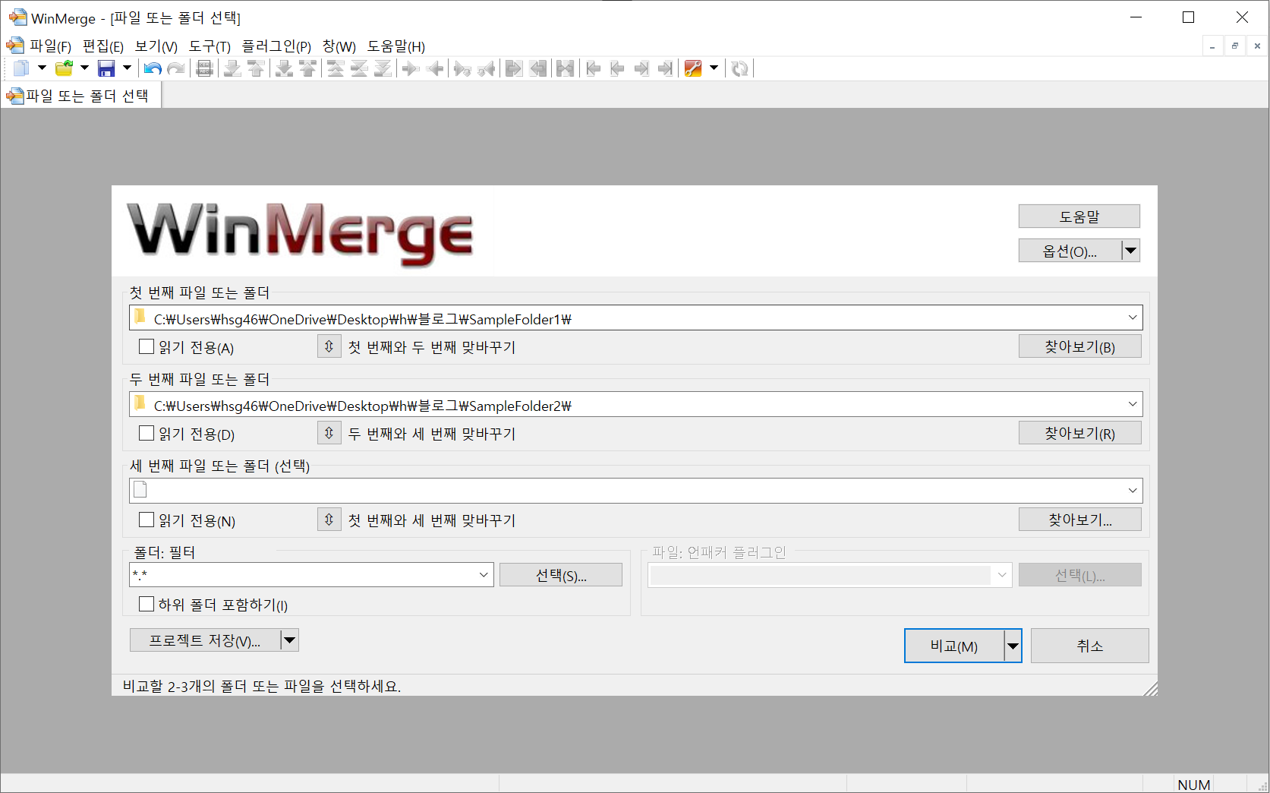Click the New document toolbar icon

20,68
